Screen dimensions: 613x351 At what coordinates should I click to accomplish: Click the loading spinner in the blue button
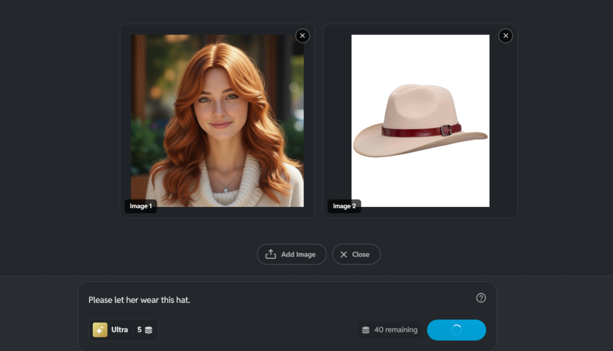(456, 330)
